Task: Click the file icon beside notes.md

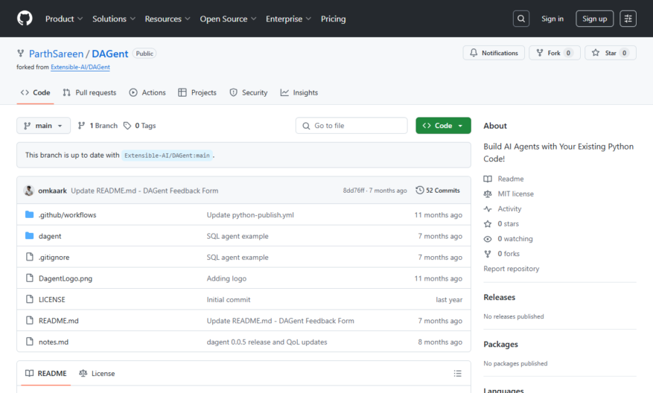Action: [29, 342]
